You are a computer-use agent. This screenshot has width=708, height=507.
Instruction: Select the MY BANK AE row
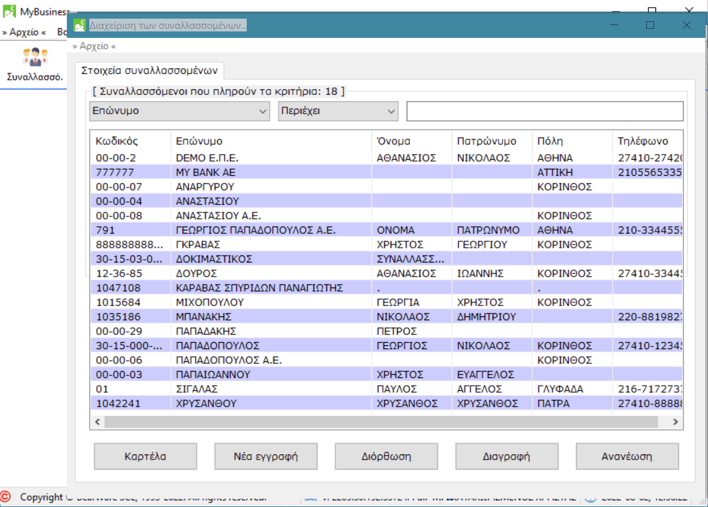coord(206,172)
